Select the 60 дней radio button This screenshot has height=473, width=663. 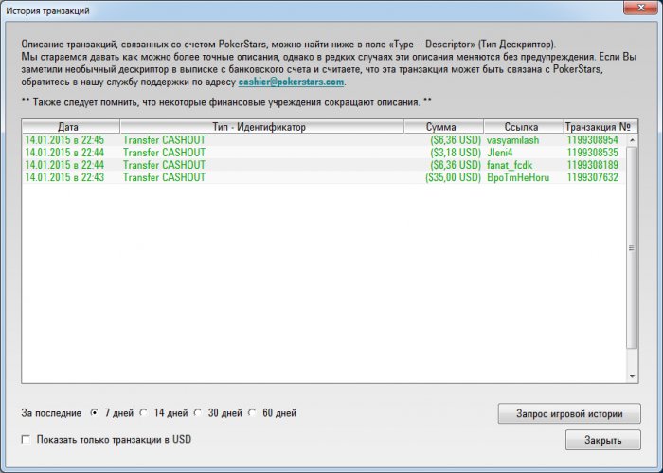pos(253,413)
